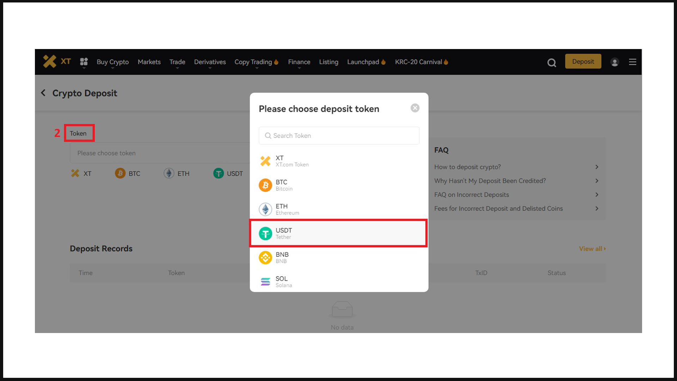Screen dimensions: 677x381
Task: Click BTC quick-select icon under token field
Action: (x=120, y=173)
